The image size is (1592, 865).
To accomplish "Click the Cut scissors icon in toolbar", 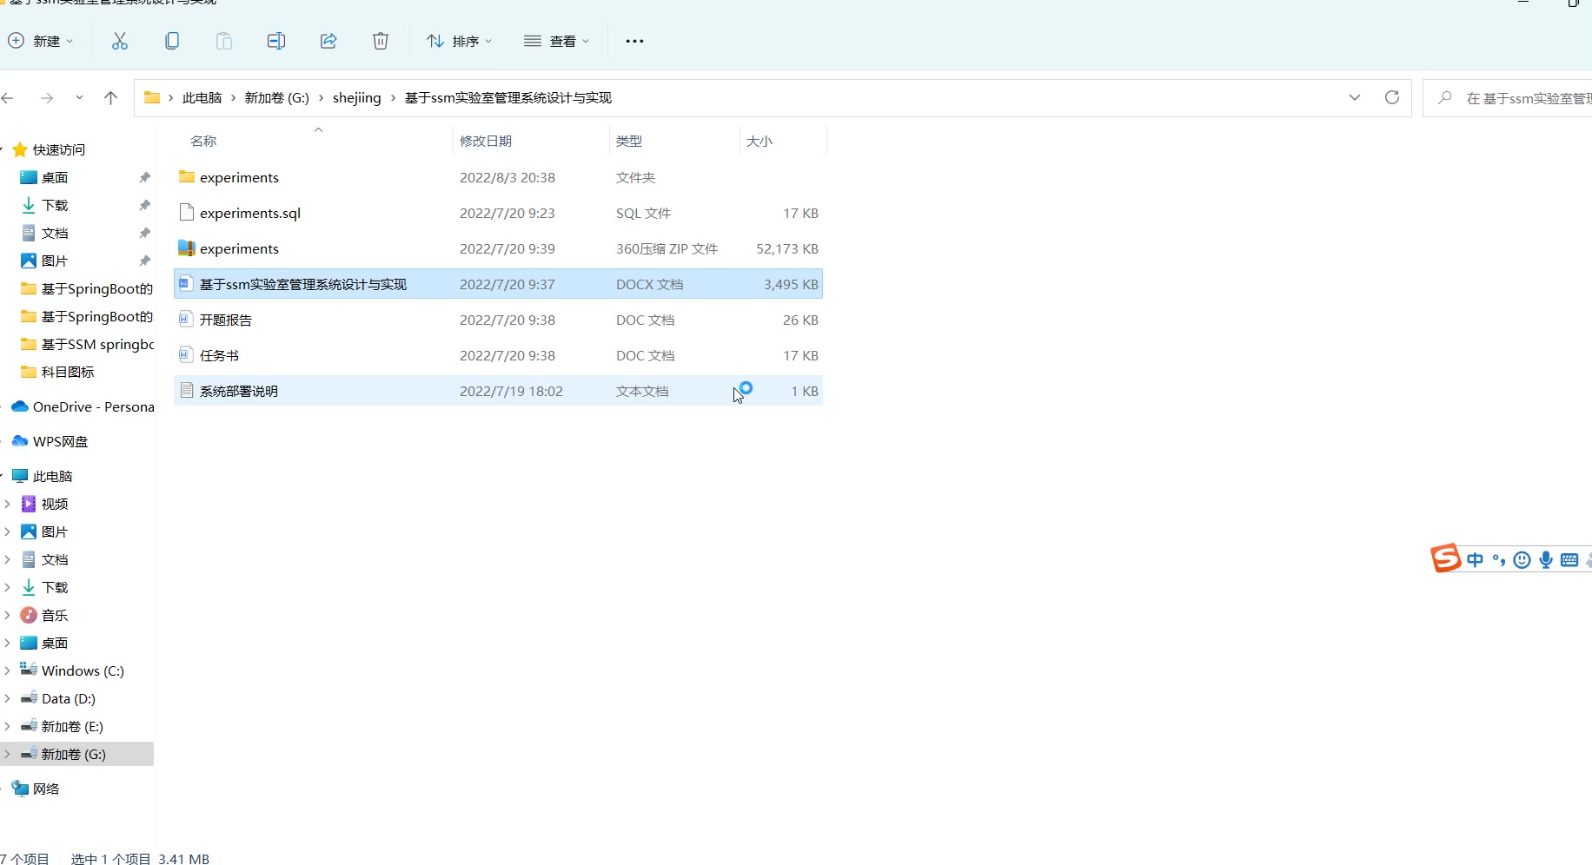I will (120, 41).
